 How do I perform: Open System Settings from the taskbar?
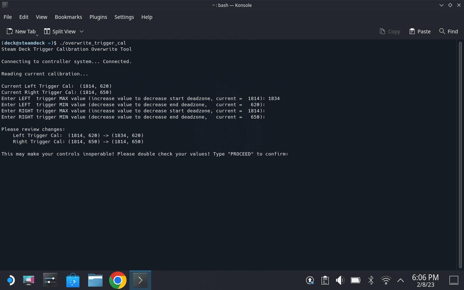click(50, 280)
